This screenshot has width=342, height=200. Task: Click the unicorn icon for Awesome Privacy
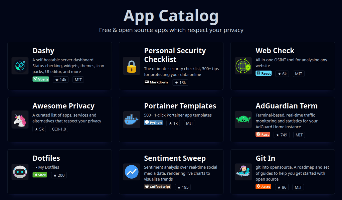tap(20, 119)
